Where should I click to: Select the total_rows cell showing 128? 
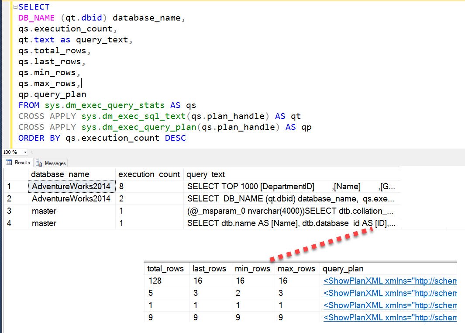(x=167, y=281)
